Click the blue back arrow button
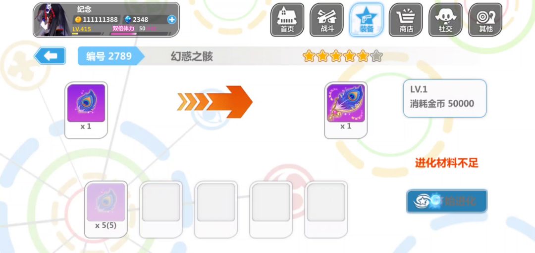The width and height of the screenshot is (535, 253). tap(50, 56)
